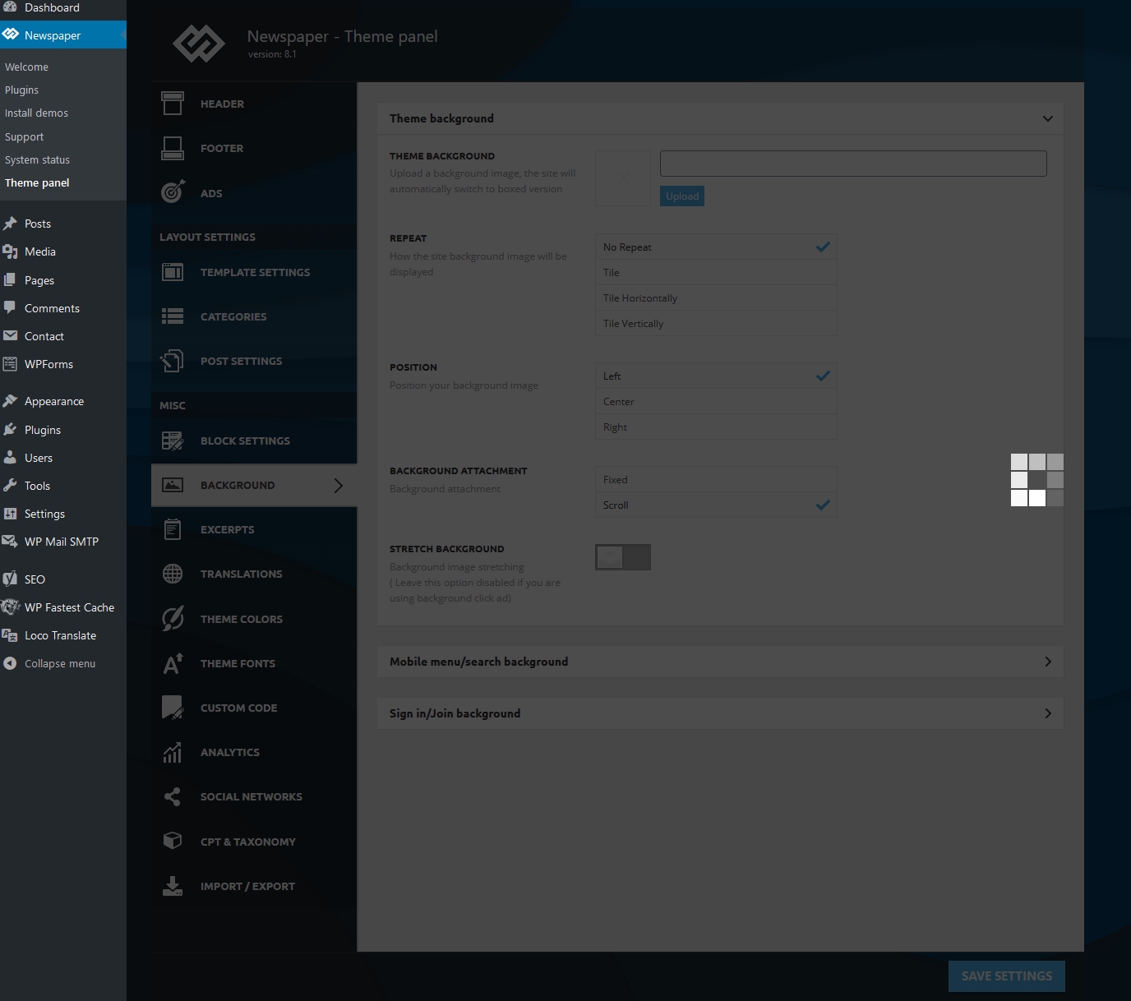Open the Translations globe icon
Screen dimensions: 1131x1001
(173, 574)
